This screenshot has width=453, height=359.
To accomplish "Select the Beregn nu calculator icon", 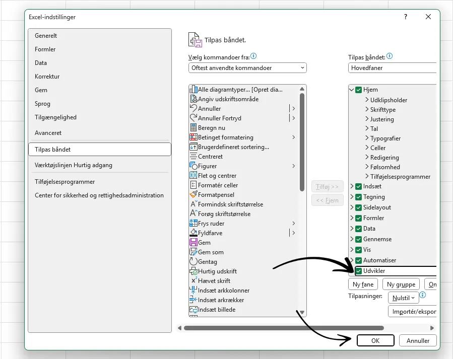I will [x=193, y=128].
